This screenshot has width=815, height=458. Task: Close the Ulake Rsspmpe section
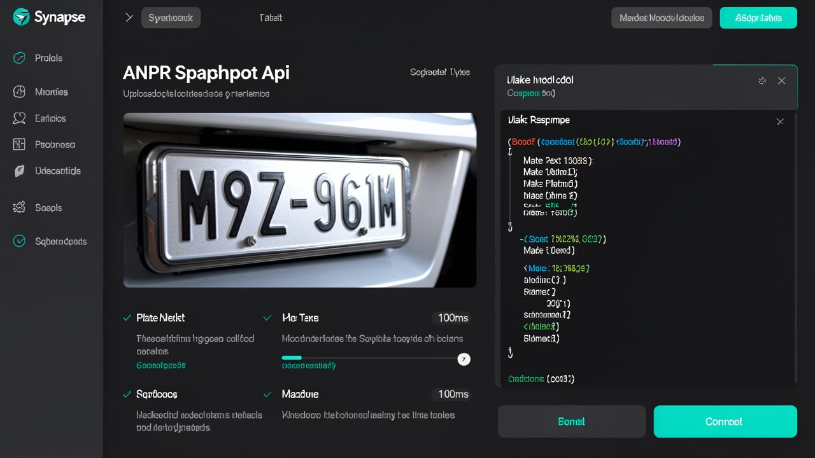780,121
